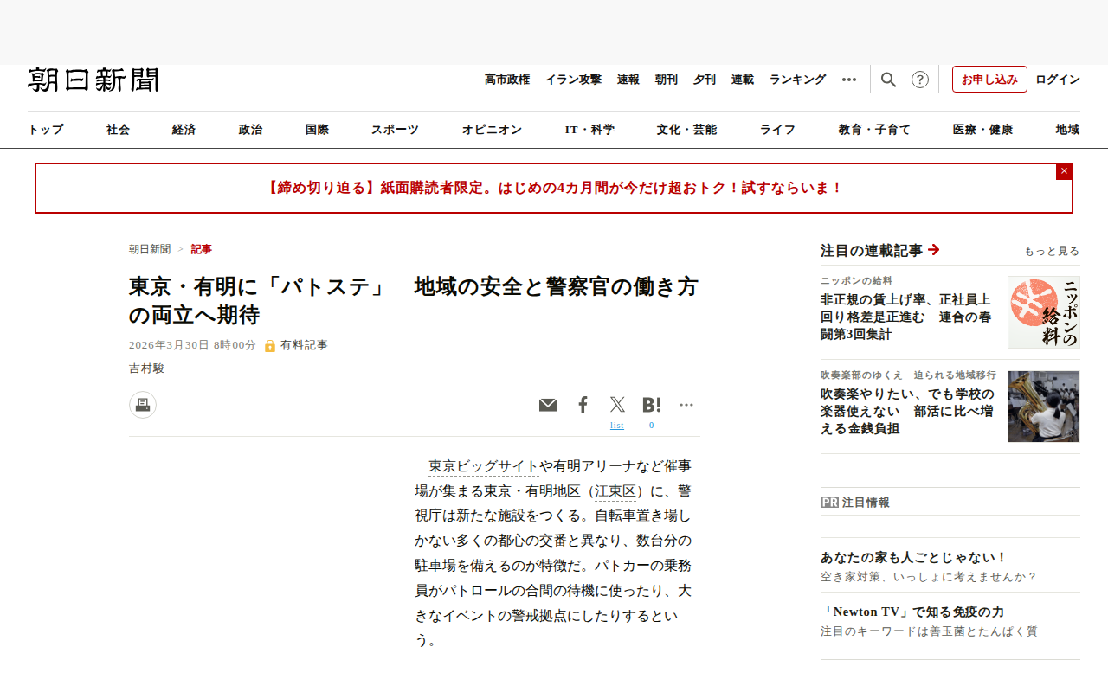Click the ニッポンの給料 series label
This screenshot has width=1108, height=692.
tap(856, 280)
